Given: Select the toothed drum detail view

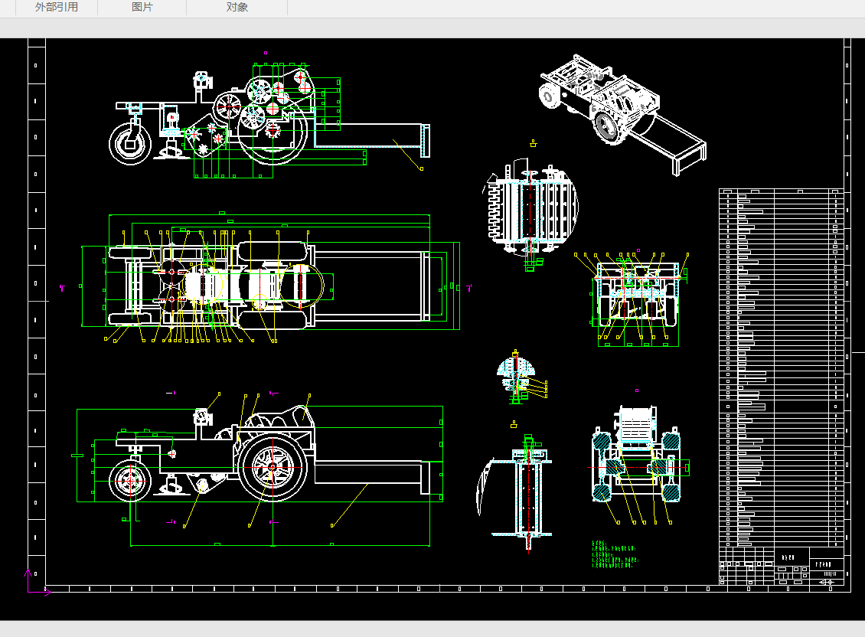Looking at the screenshot, I should click(x=530, y=214).
